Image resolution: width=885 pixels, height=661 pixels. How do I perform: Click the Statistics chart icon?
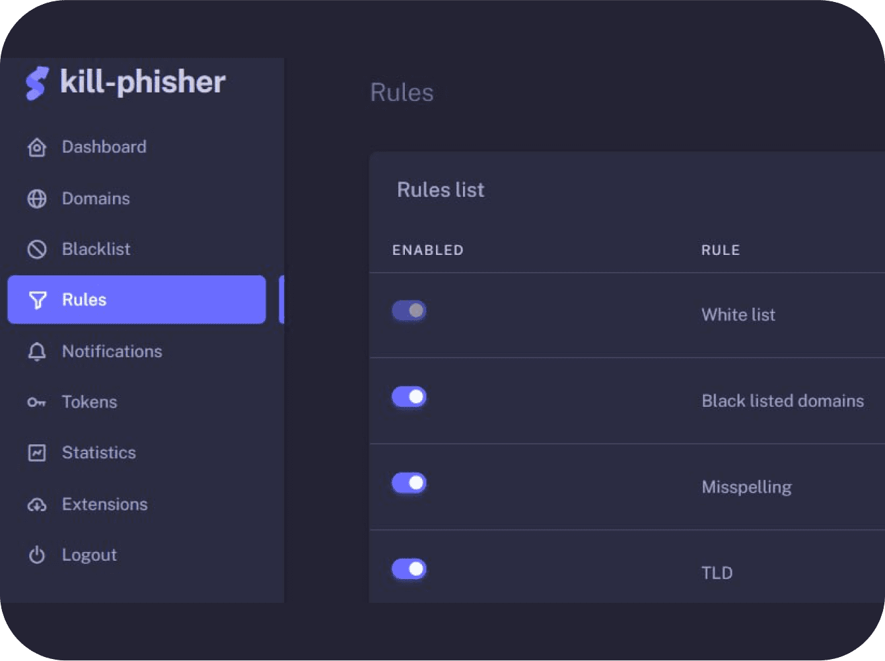click(37, 453)
